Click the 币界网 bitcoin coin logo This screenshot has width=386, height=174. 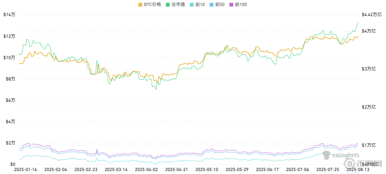(x=350, y=164)
